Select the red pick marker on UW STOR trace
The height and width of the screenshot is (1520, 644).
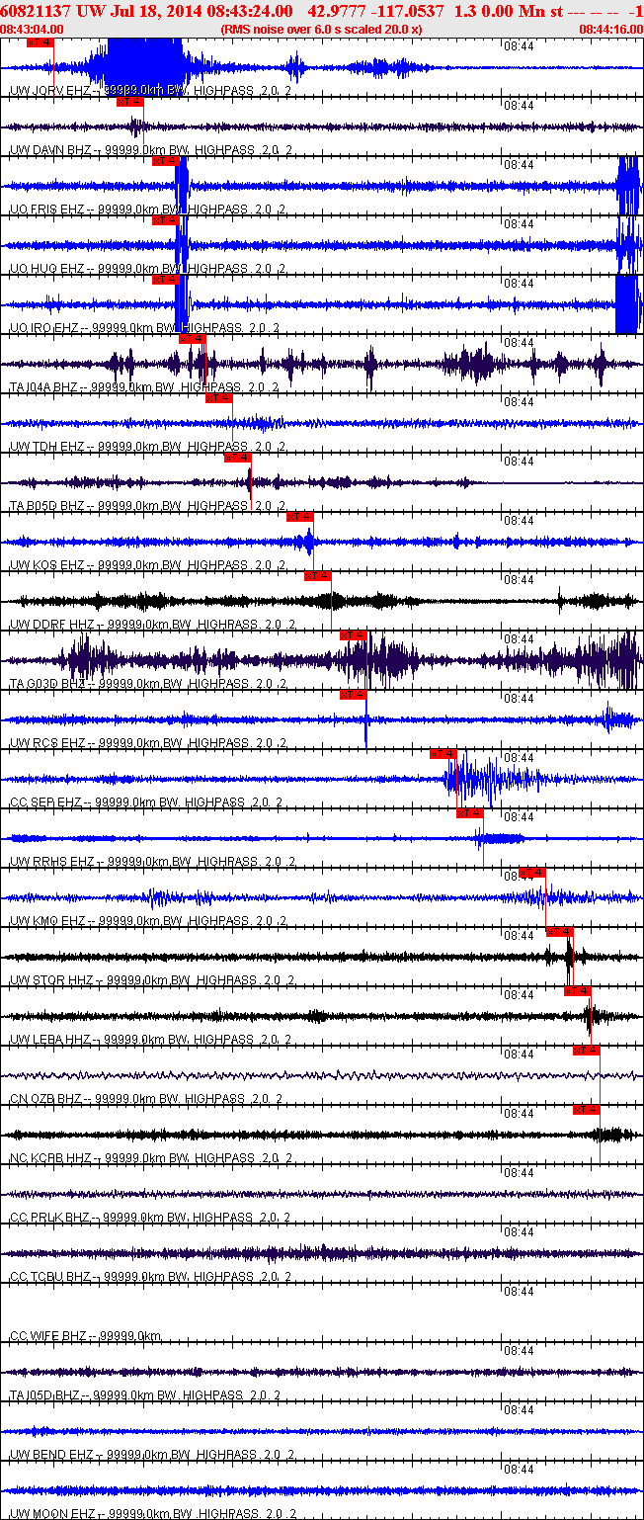coord(559,932)
